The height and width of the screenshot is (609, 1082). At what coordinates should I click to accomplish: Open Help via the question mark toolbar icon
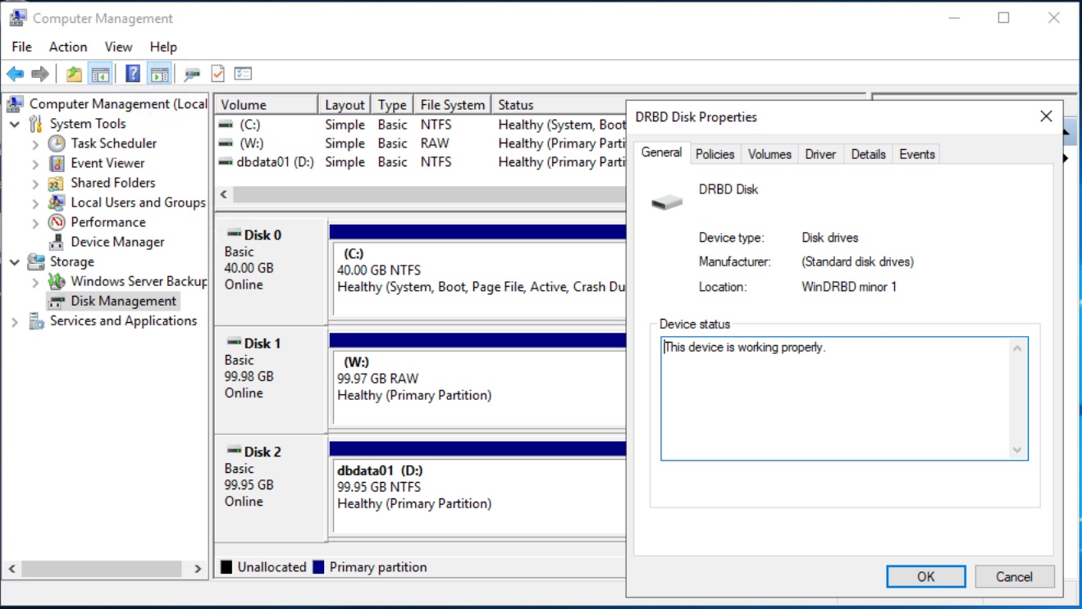click(x=131, y=73)
